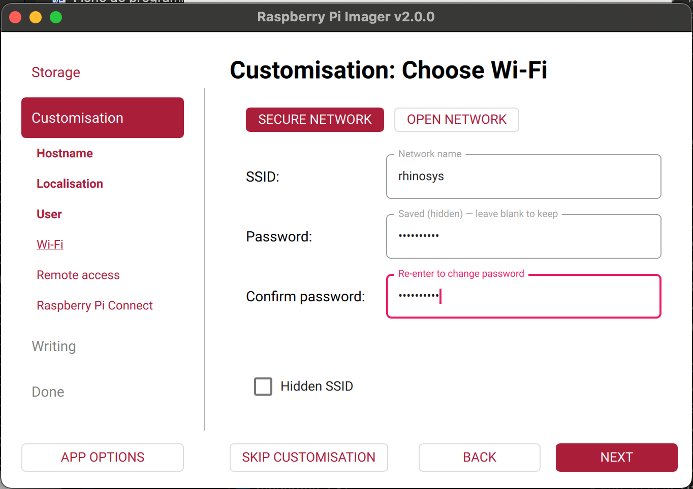The image size is (693, 489).
Task: Open App Options
Action: 103,458
